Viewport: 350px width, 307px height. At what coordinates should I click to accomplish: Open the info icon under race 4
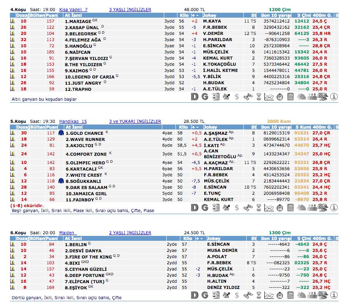pyautogui.click(x=334, y=97)
